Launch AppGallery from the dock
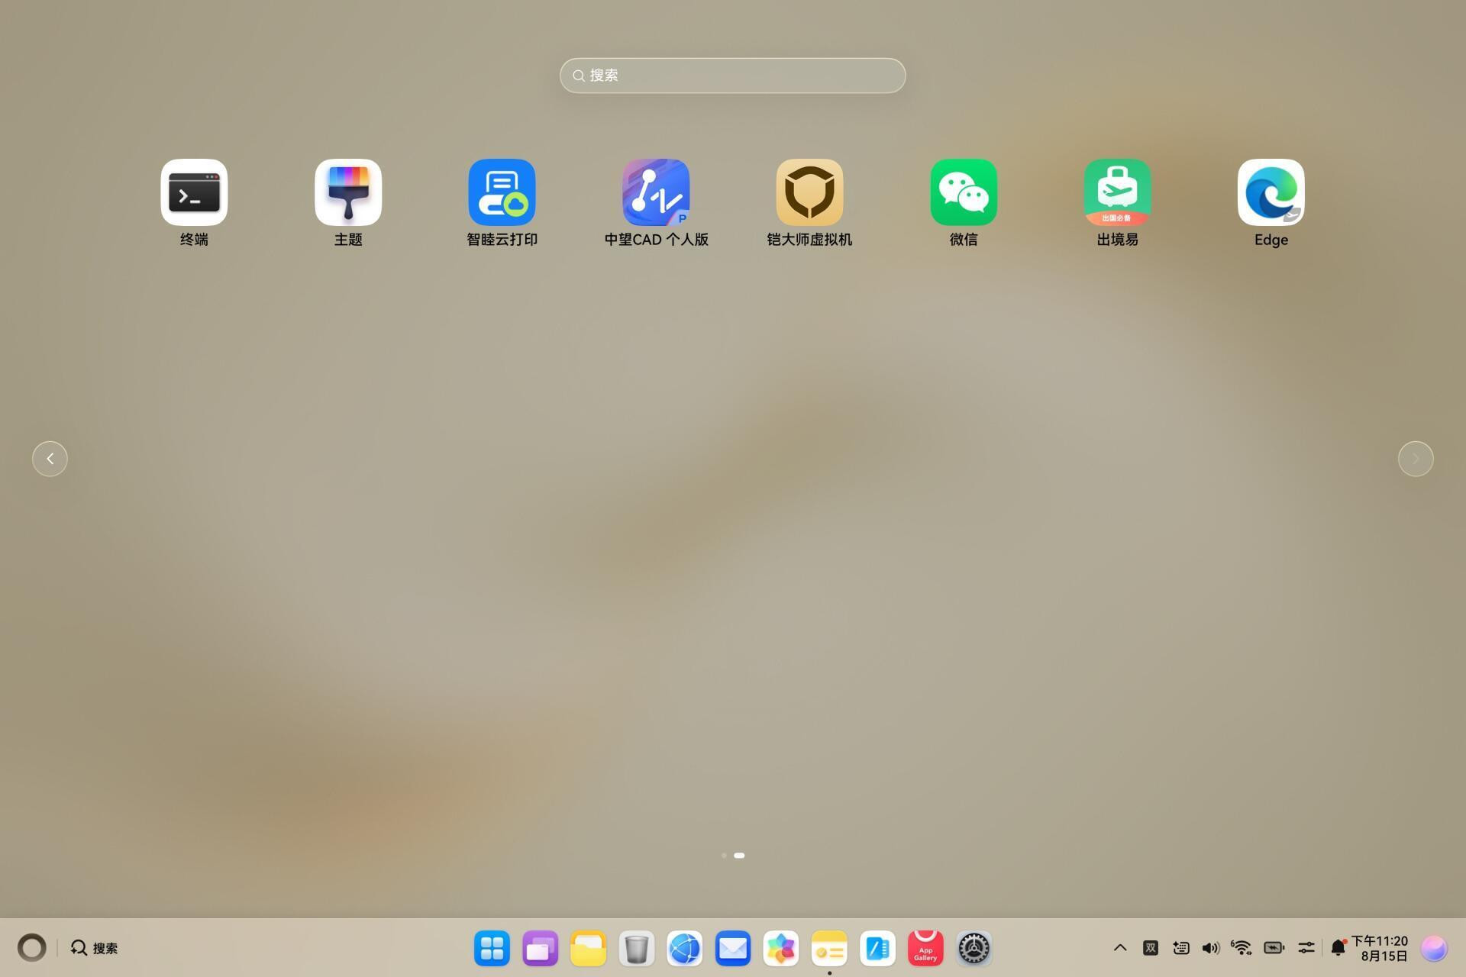Image resolution: width=1466 pixels, height=977 pixels. [x=925, y=948]
